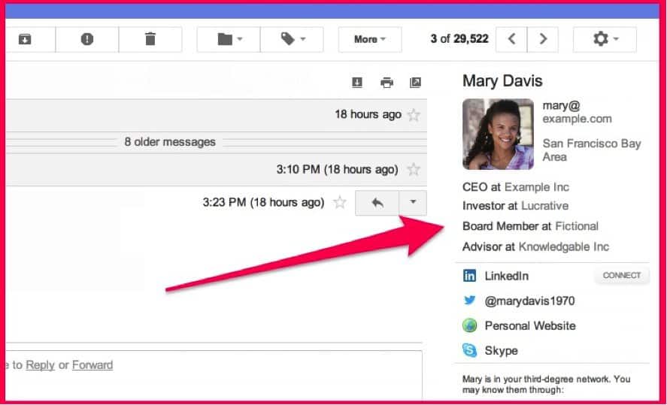Click the Skype contact entry
Image resolution: width=667 pixels, height=405 pixels.
coord(501,350)
